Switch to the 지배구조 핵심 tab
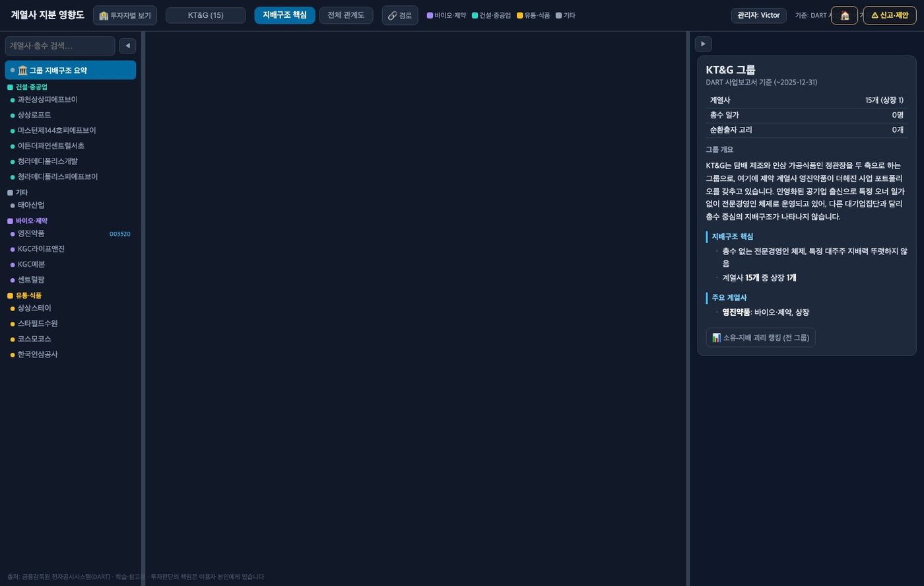Image resolution: width=924 pixels, height=586 pixels. click(284, 15)
